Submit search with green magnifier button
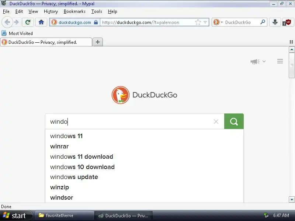This screenshot has height=221, width=295. (234, 121)
